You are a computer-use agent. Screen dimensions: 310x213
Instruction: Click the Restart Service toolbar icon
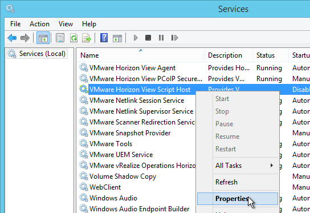point(174,38)
